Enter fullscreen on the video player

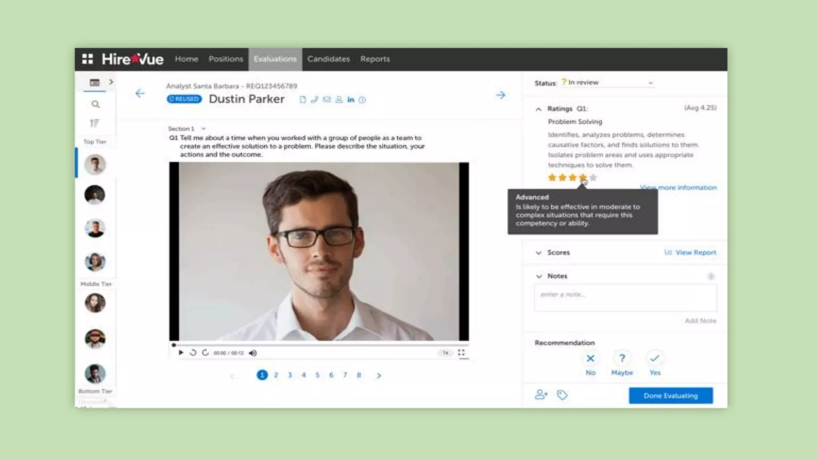pyautogui.click(x=461, y=353)
